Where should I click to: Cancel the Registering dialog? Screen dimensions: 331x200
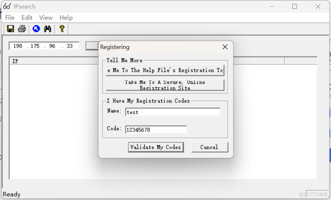pyautogui.click(x=210, y=147)
